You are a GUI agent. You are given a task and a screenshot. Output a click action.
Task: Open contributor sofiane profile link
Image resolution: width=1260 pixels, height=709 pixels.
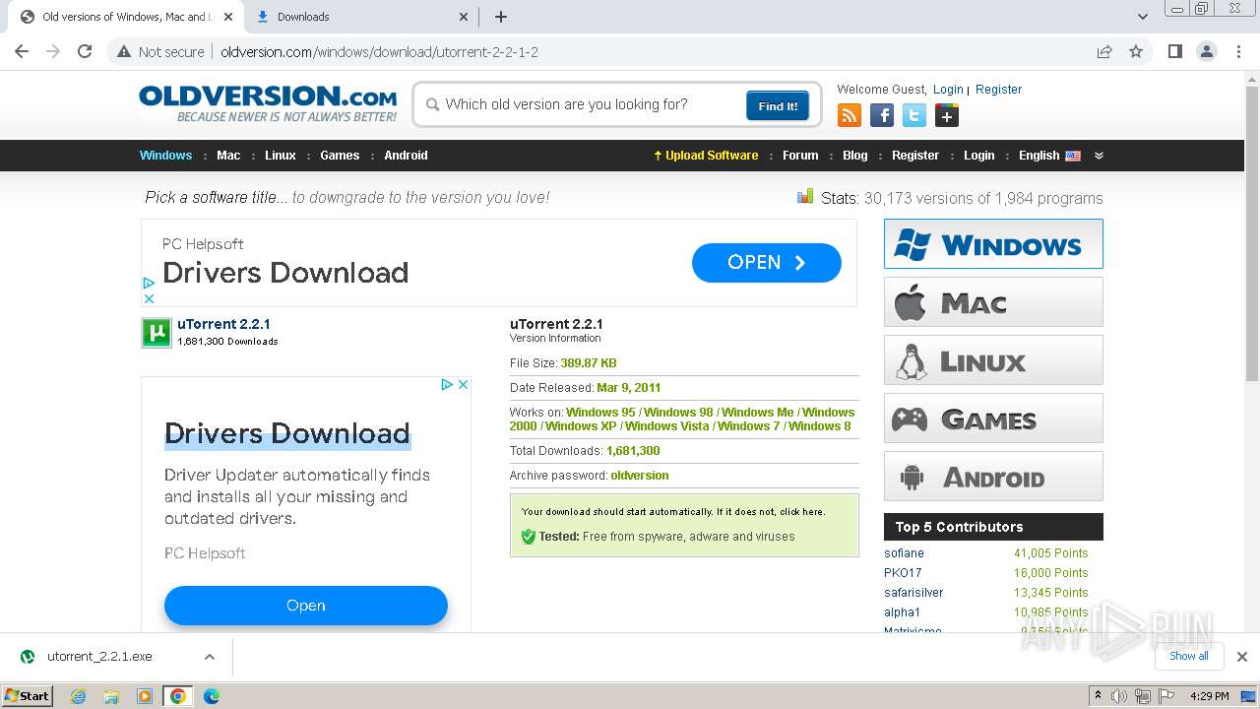click(904, 553)
